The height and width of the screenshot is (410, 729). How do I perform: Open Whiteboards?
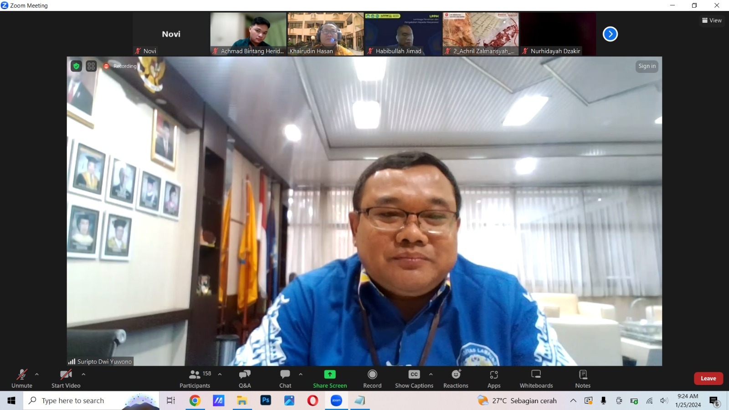point(536,379)
